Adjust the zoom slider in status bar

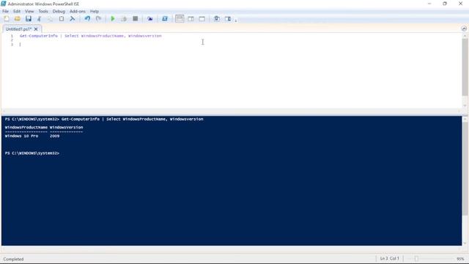coord(416,259)
